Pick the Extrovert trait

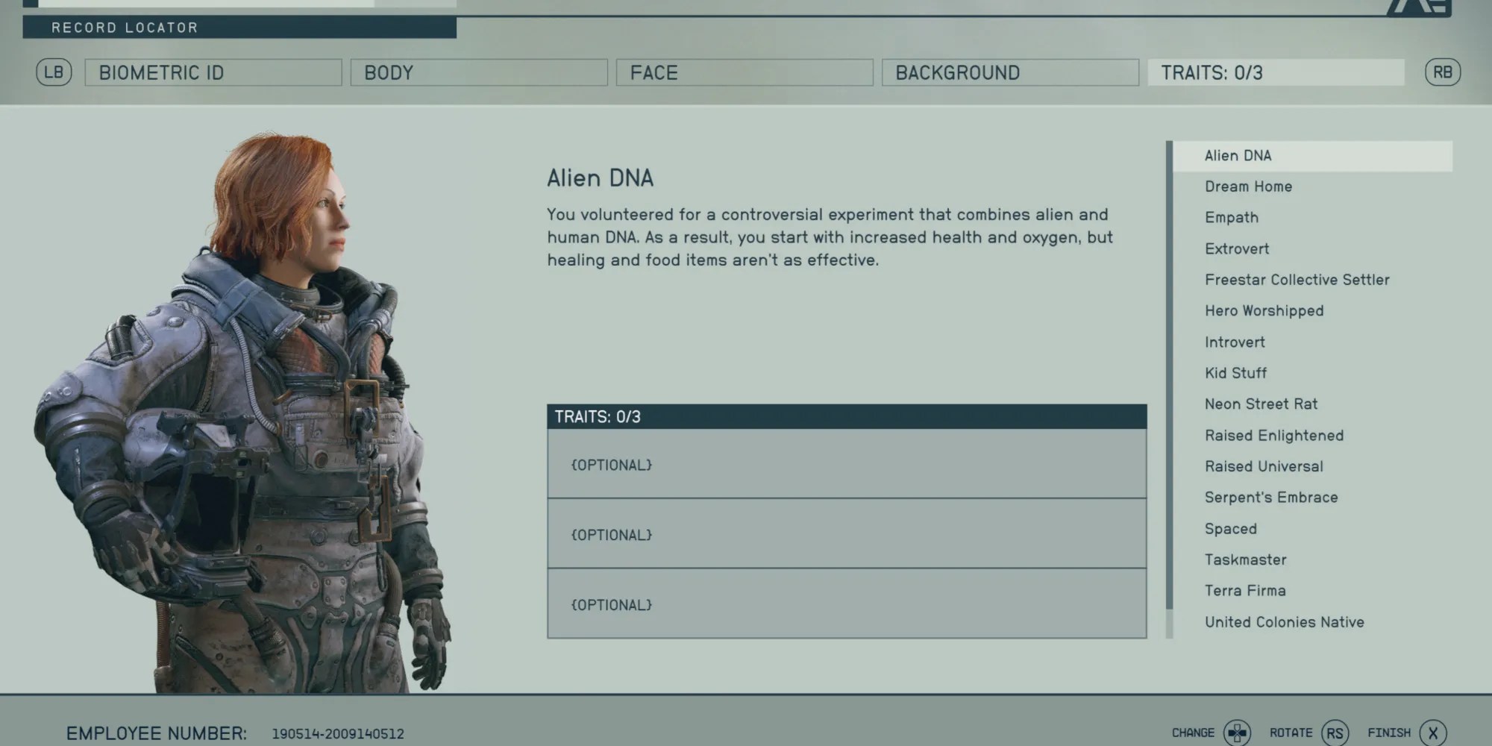tap(1313, 249)
